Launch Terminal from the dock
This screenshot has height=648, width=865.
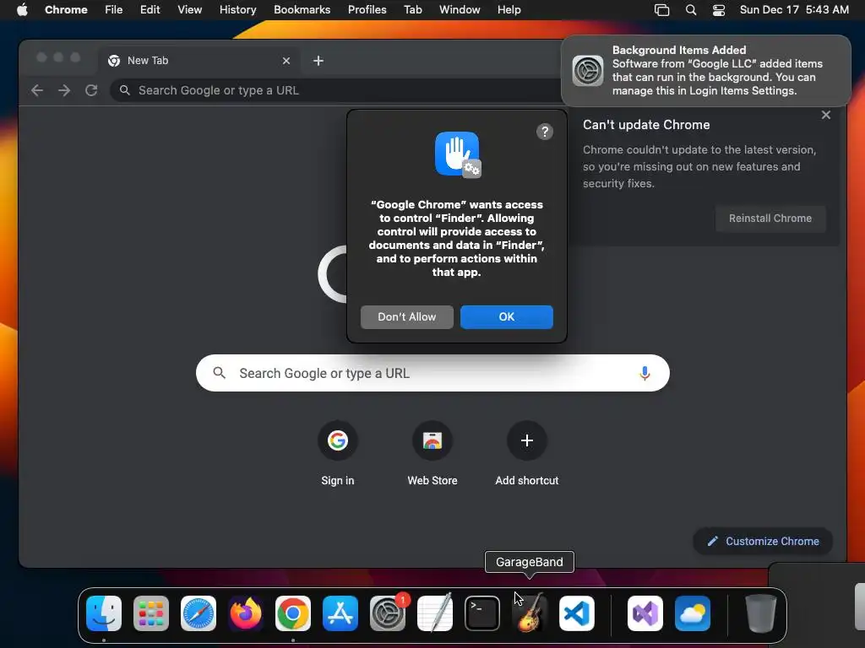click(482, 613)
